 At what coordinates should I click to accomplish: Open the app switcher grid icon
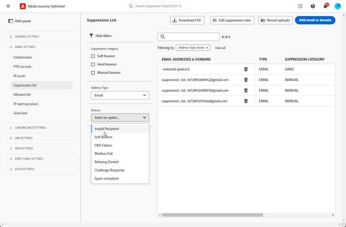click(x=300, y=6)
